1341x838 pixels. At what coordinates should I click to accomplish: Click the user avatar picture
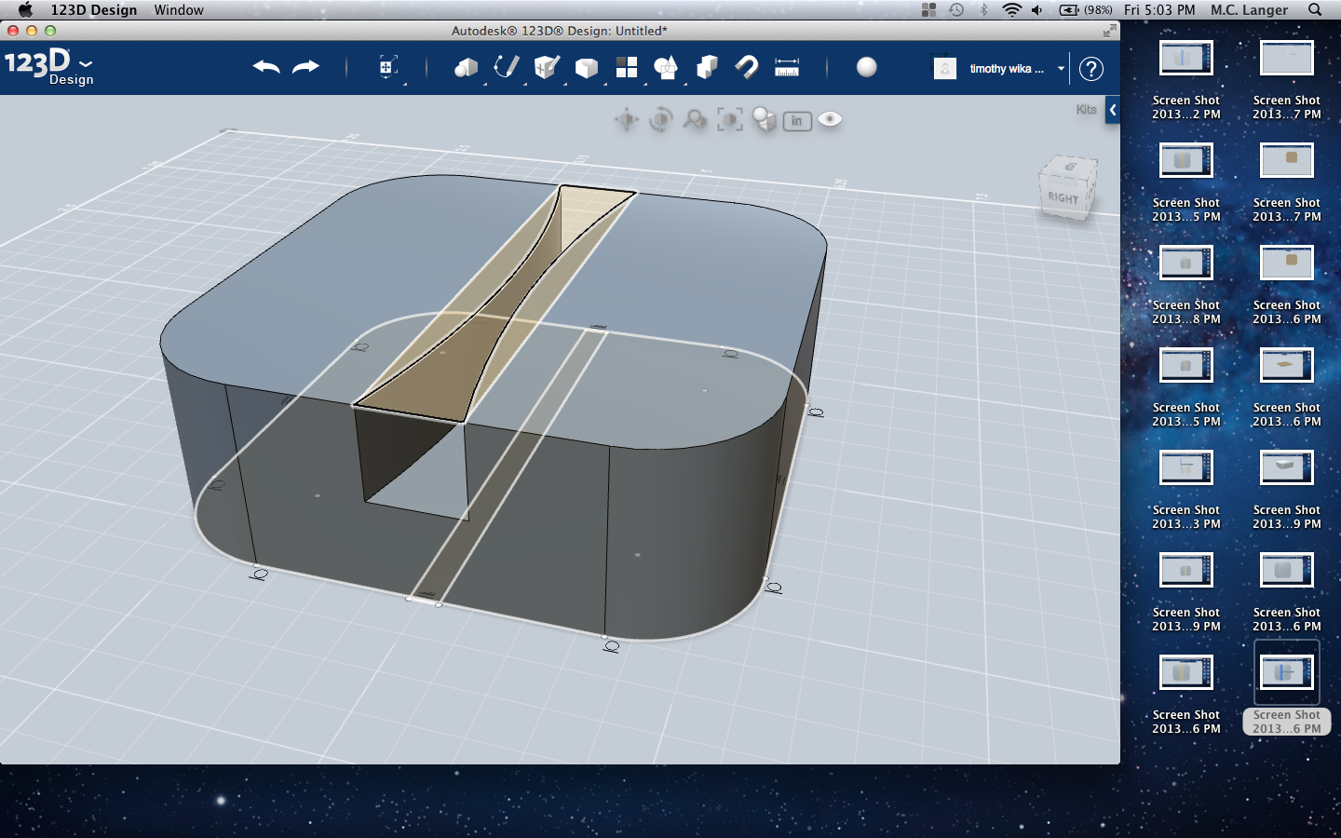click(x=945, y=68)
